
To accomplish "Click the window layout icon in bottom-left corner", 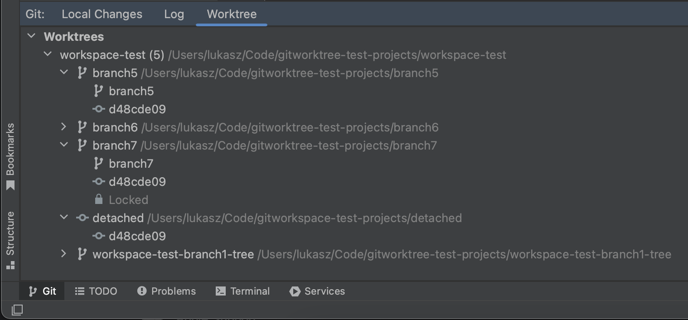I will [17, 310].
